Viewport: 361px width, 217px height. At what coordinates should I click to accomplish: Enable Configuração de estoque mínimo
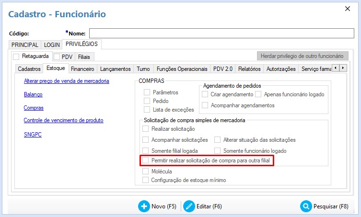(x=146, y=180)
